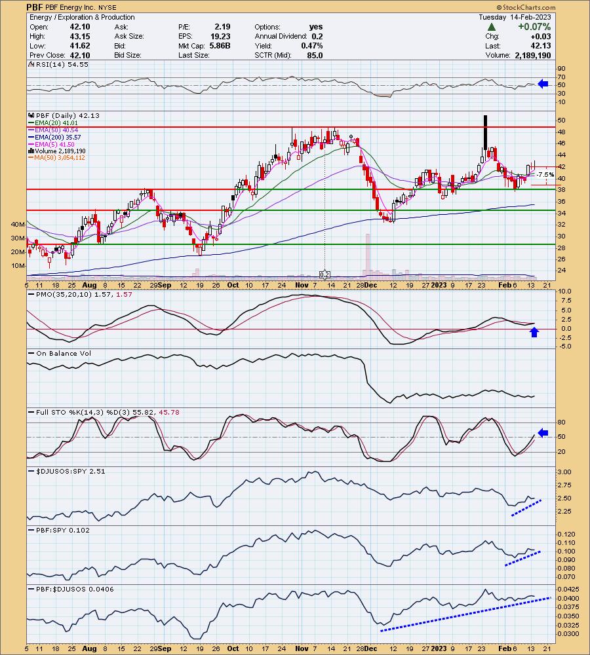Click the MA(50) 3,054,112 legend entry
Image resolution: width=590 pixels, height=655 pixels.
click(56, 157)
